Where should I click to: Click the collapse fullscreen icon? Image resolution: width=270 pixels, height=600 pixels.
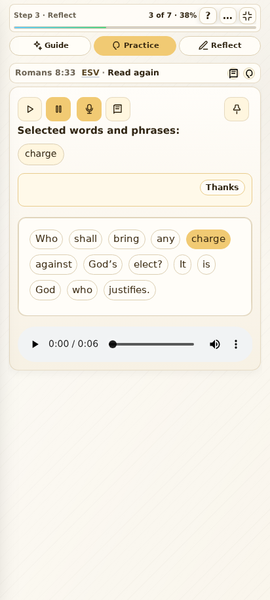248,16
